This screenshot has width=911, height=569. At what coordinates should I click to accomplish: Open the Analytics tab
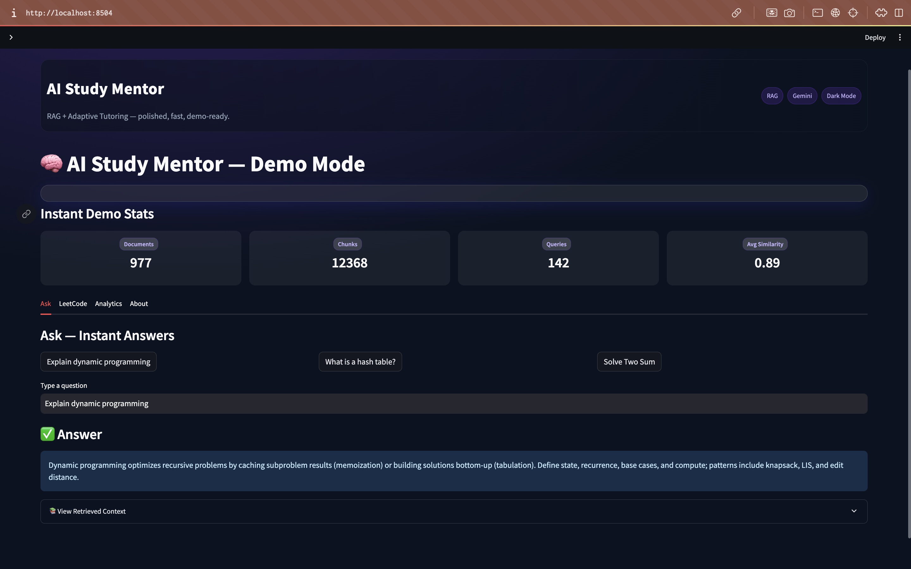click(108, 303)
